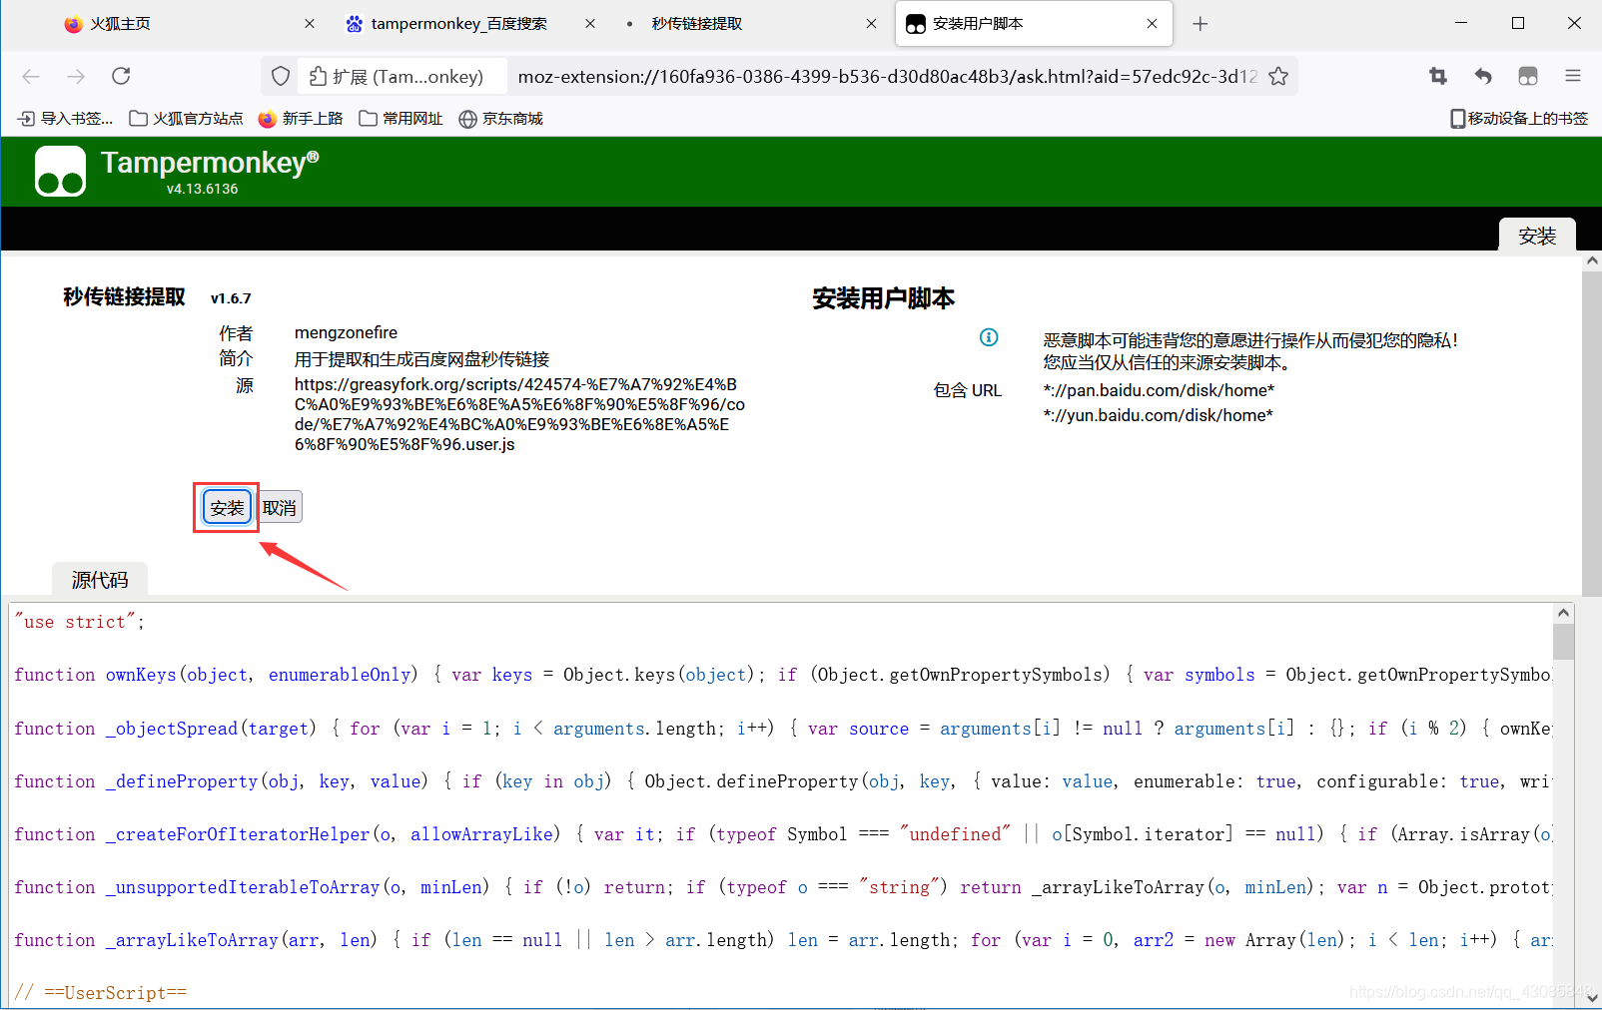Click the function ownKeys code line
Screen dimensions: 1602x1010
coord(782,675)
